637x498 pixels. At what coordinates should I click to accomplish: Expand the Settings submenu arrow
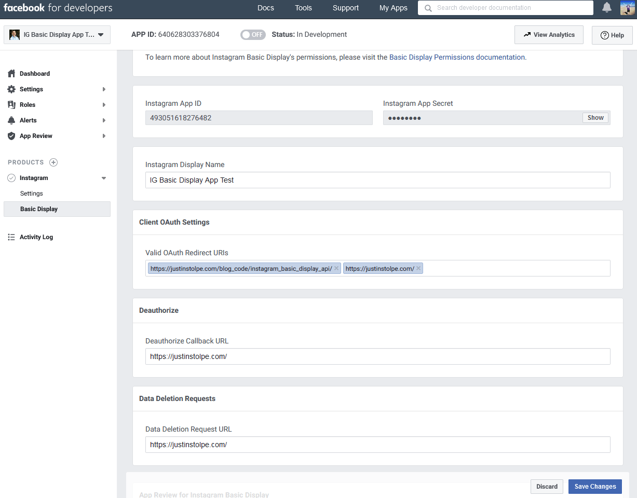[x=104, y=89]
